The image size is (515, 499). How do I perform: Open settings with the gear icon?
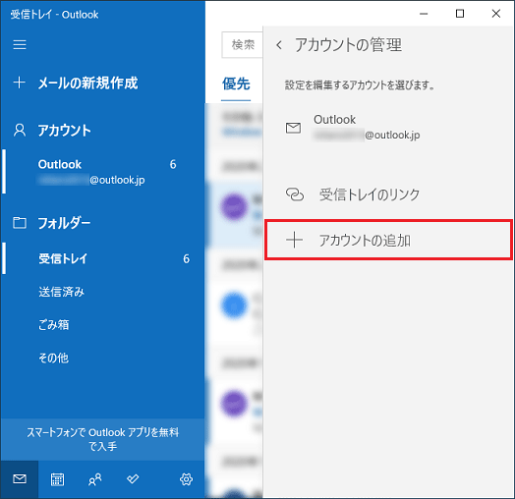click(x=186, y=479)
